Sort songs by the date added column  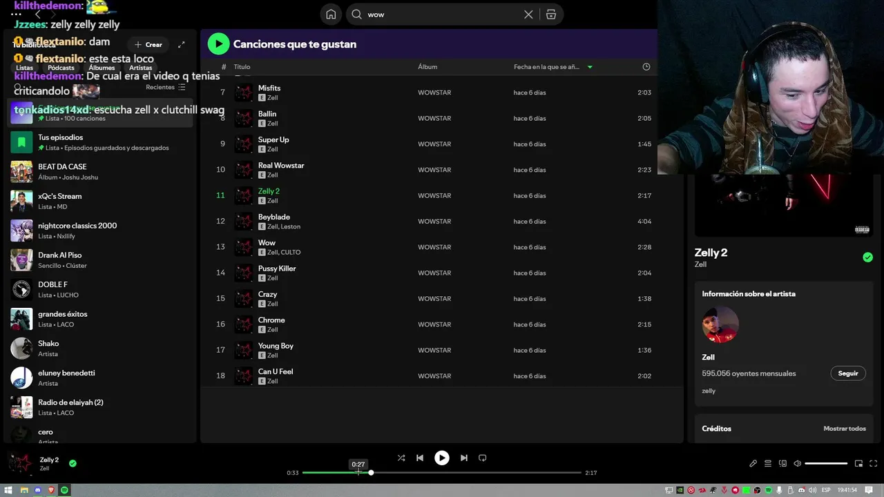tap(552, 67)
